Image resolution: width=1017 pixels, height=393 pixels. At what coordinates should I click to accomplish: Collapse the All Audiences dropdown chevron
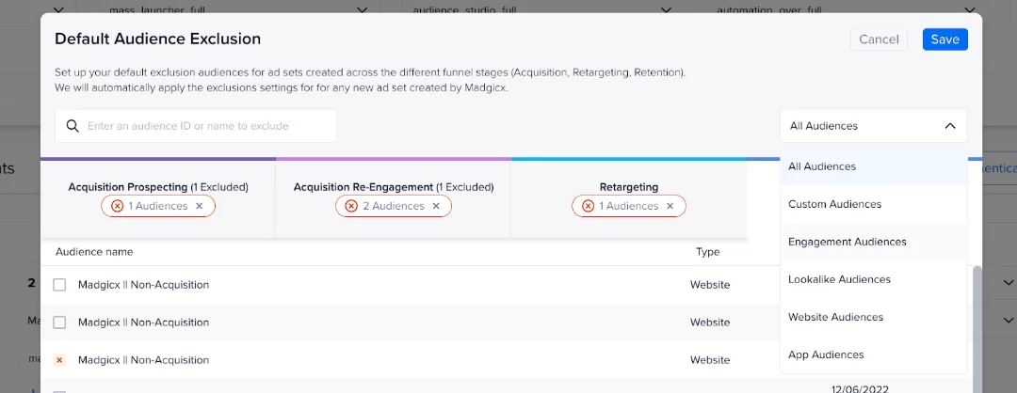pos(949,126)
